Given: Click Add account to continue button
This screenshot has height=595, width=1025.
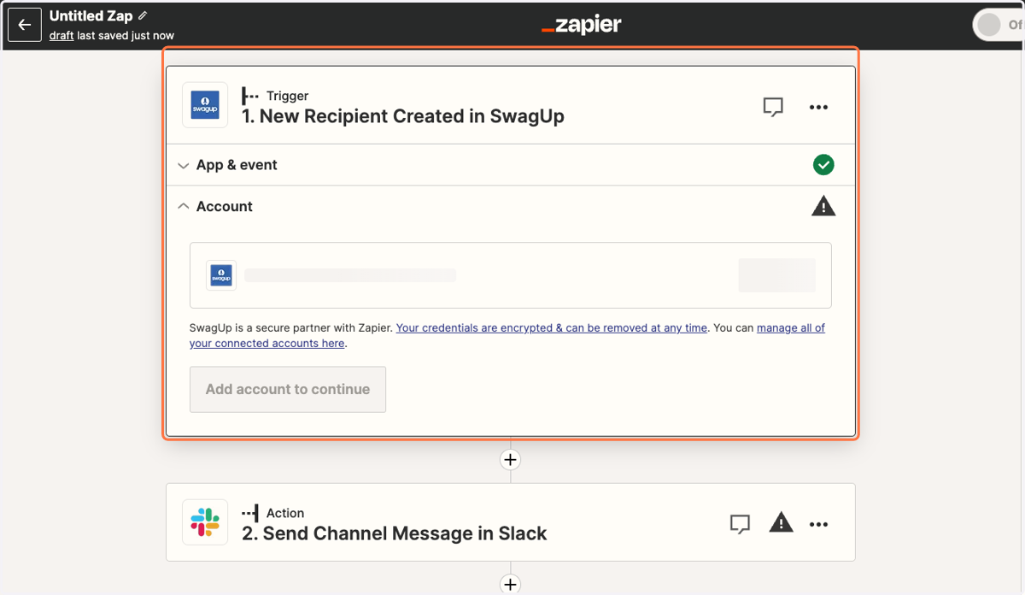Looking at the screenshot, I should click(288, 389).
